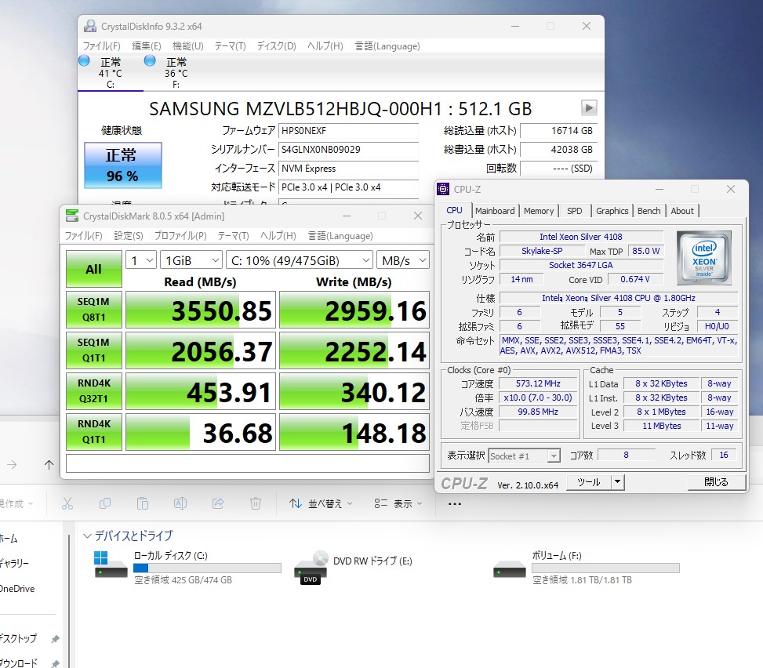Click the ツール button in CPU-Z
The width and height of the screenshot is (763, 668).
588,482
